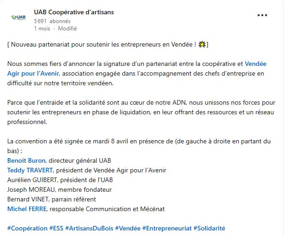Click the #Vendée hashtag
This screenshot has width=284, height=236.
click(x=128, y=228)
